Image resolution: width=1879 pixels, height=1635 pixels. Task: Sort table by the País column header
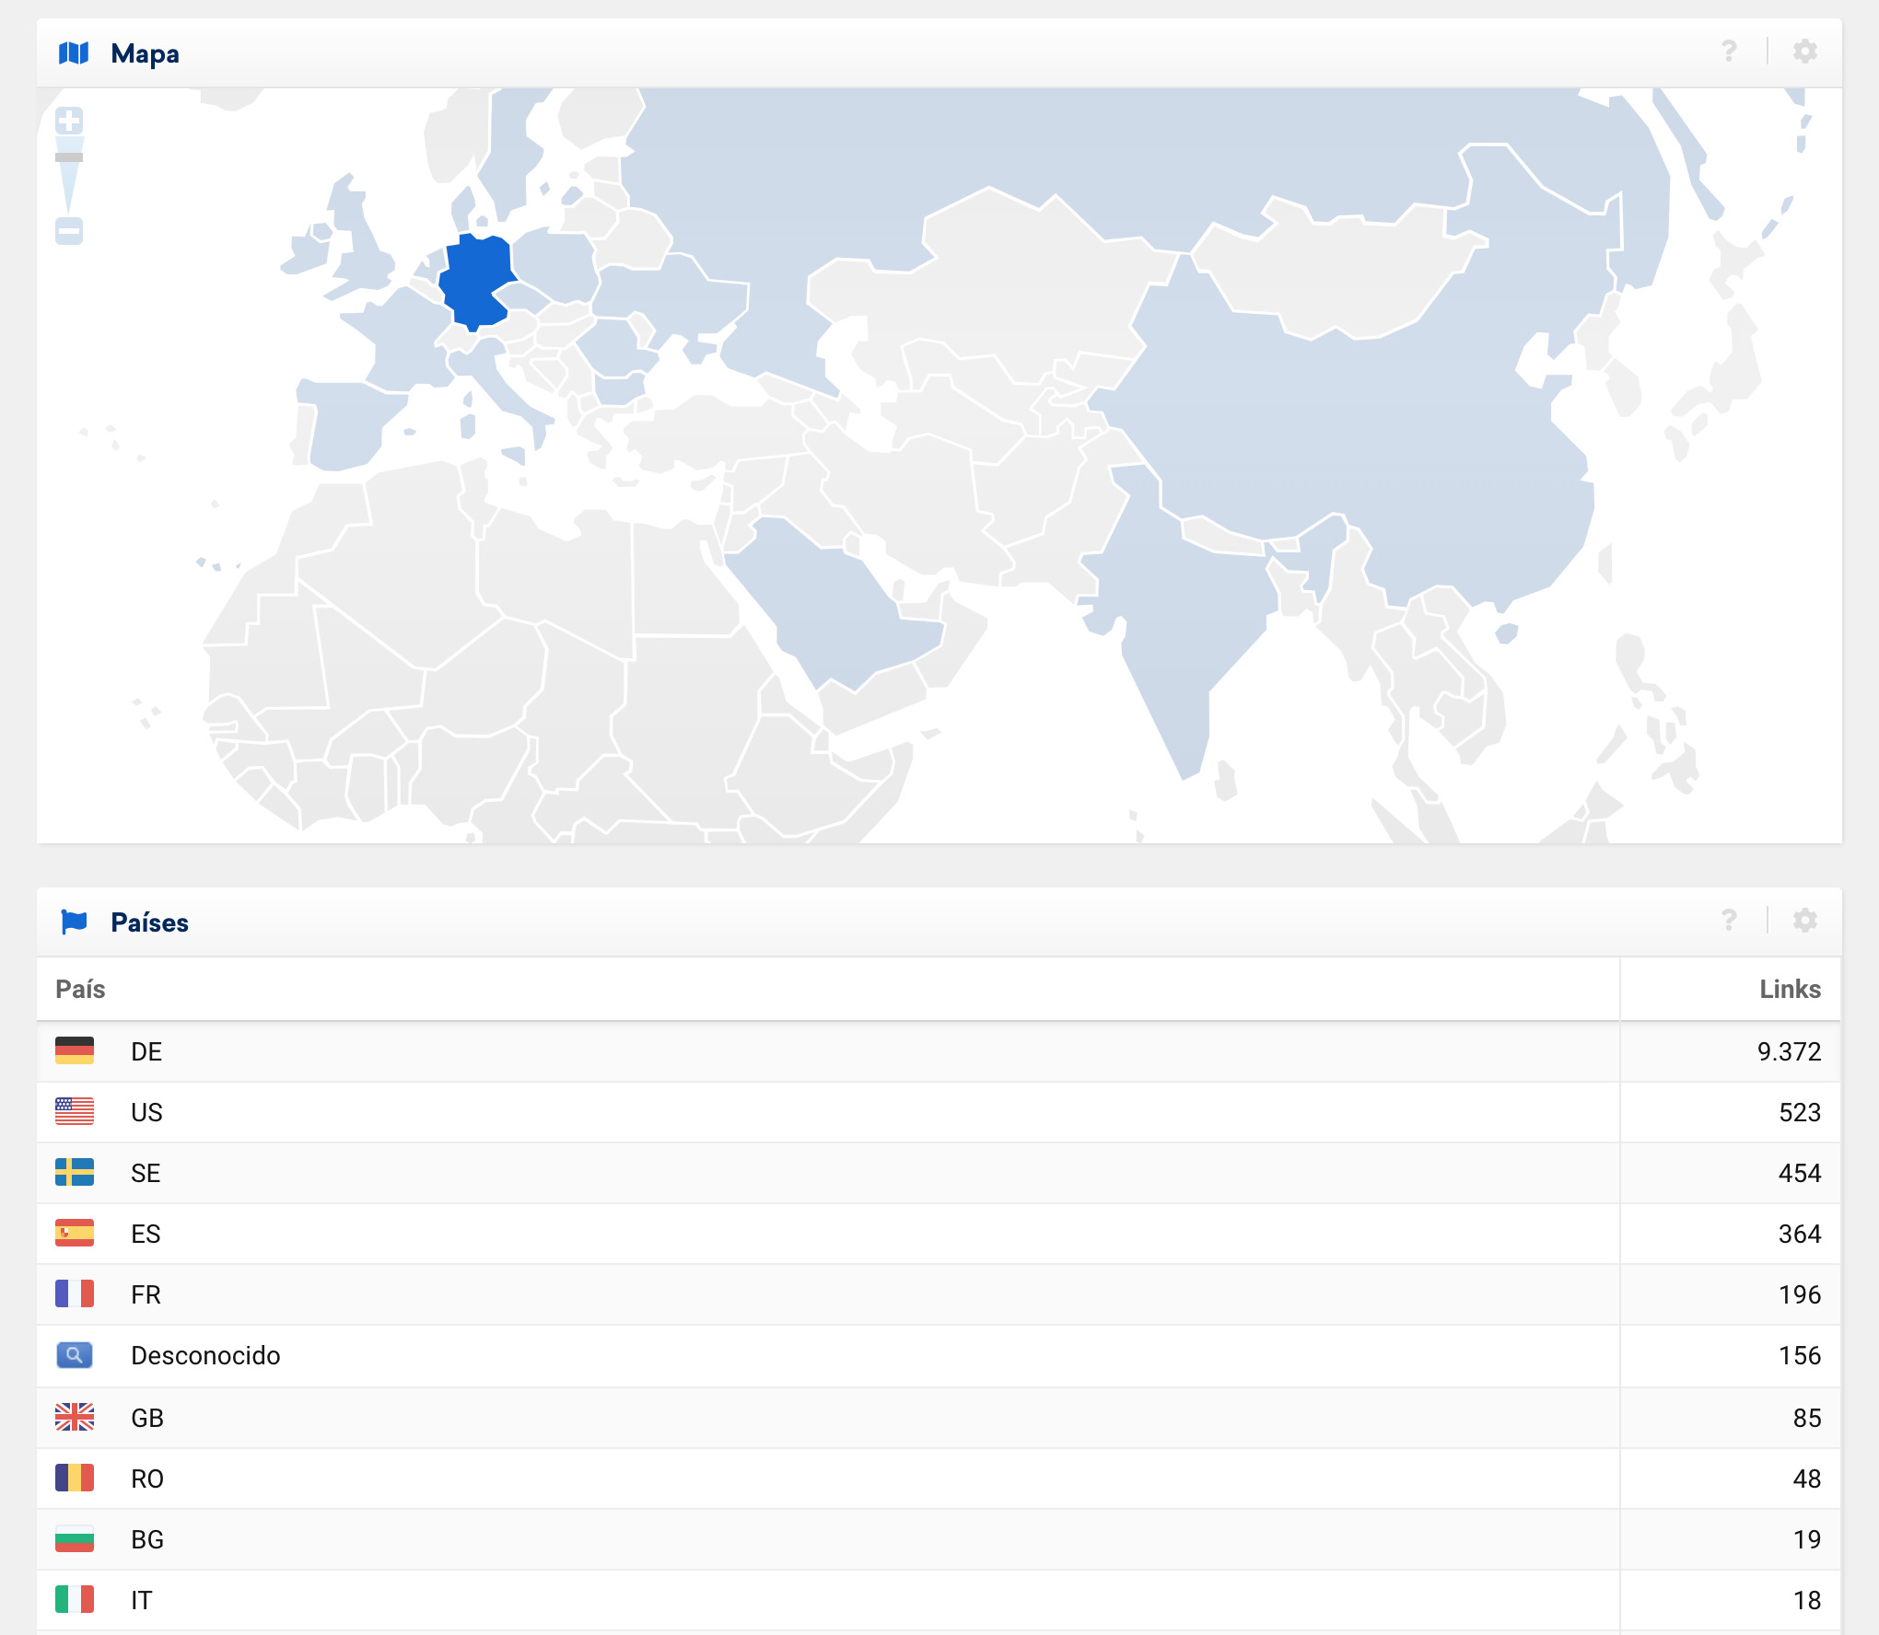click(81, 989)
